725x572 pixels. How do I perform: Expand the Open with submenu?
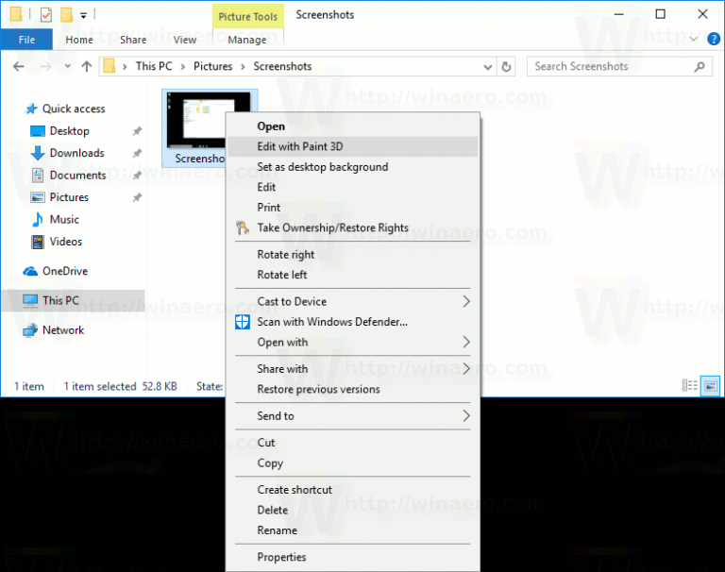click(x=353, y=343)
